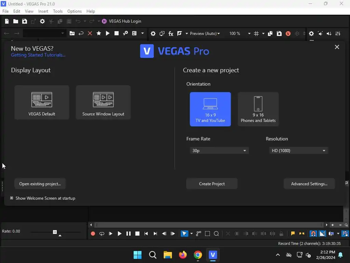Screen dimensions: 350x263
Task: Open video output fx icon
Action: point(171,34)
